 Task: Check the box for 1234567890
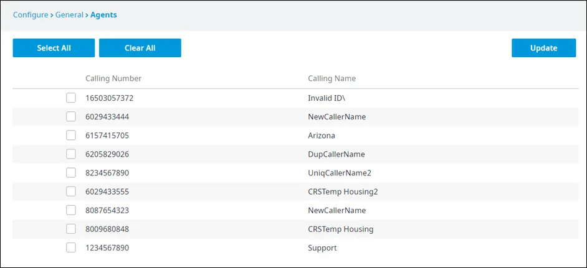[71, 247]
